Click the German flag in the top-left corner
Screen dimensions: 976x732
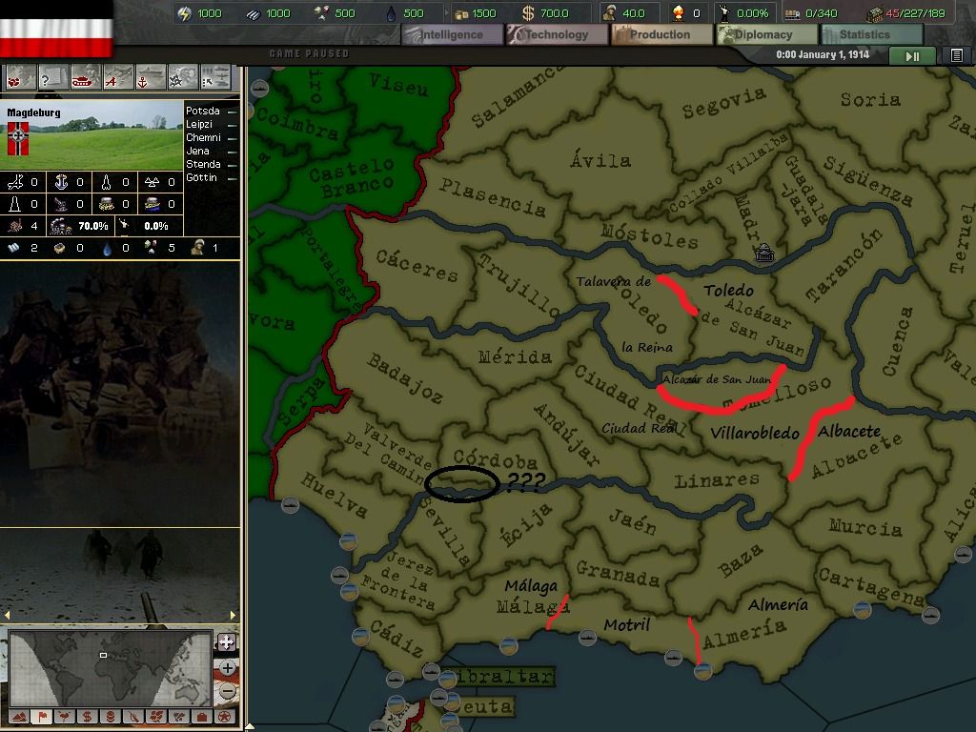click(56, 29)
